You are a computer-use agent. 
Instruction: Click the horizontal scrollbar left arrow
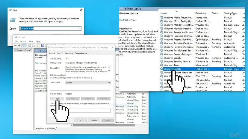pyautogui.click(x=72, y=125)
